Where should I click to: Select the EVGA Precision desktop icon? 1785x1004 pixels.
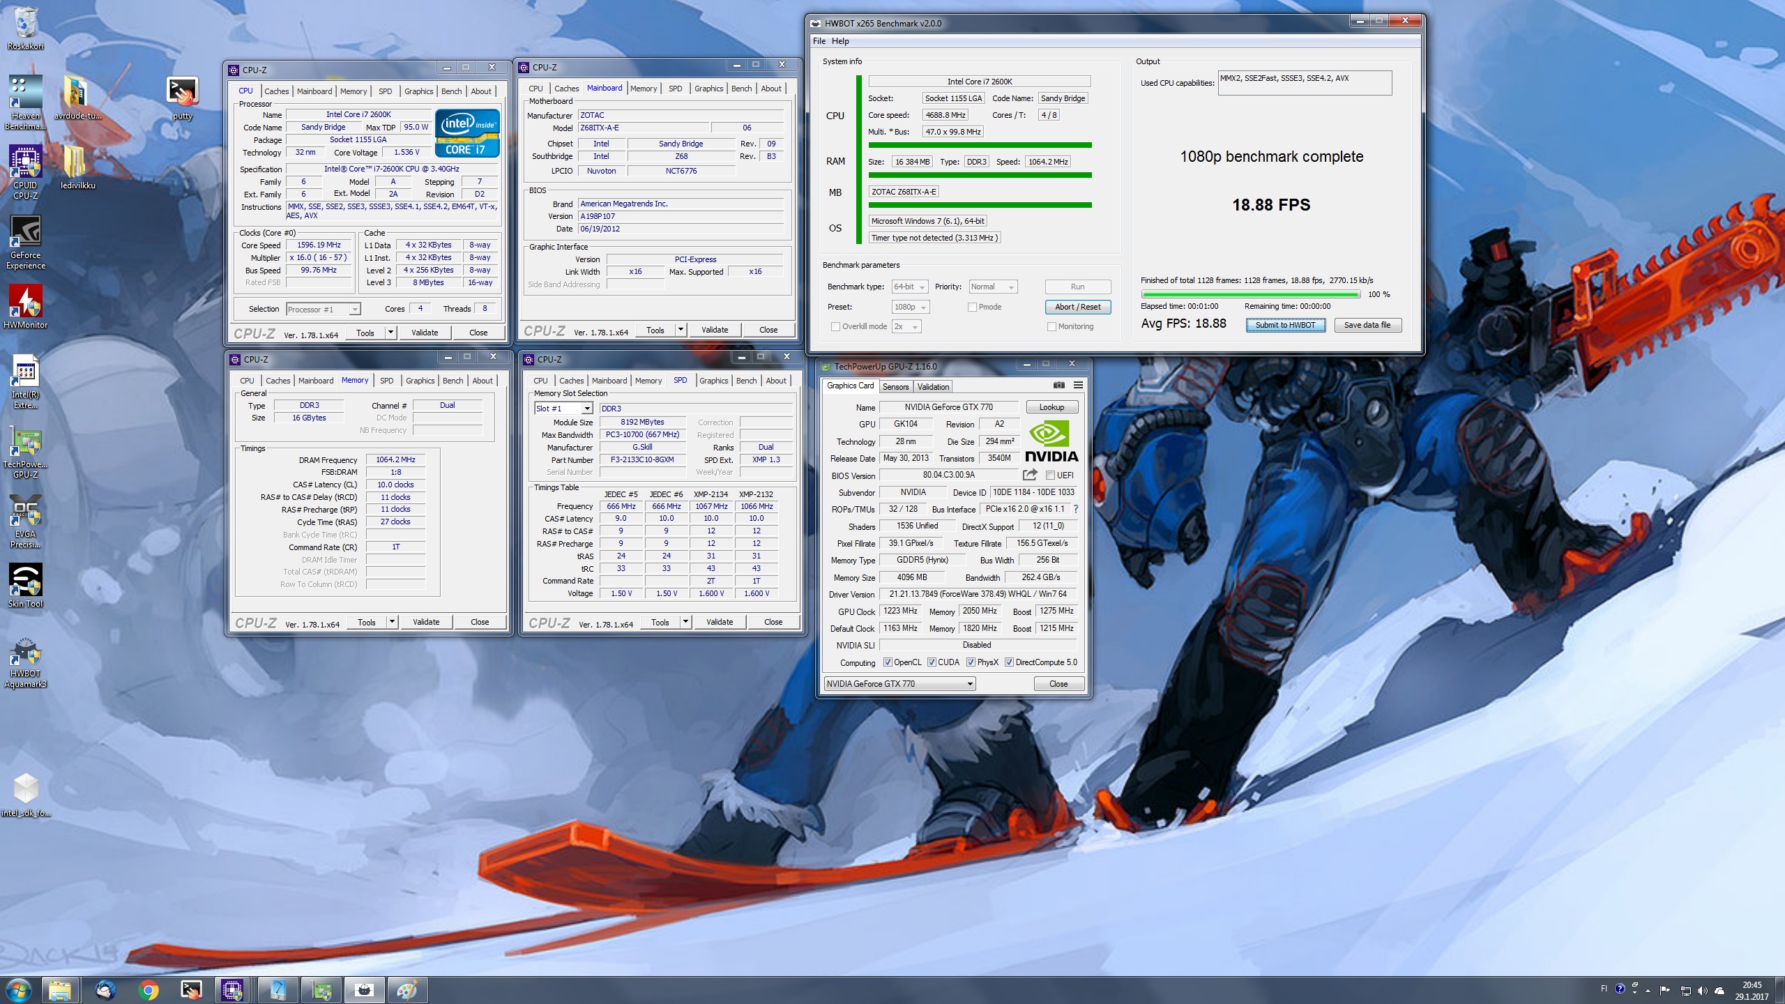click(25, 520)
